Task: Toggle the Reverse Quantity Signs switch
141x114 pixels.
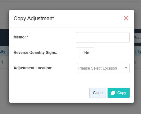Action: (x=85, y=53)
